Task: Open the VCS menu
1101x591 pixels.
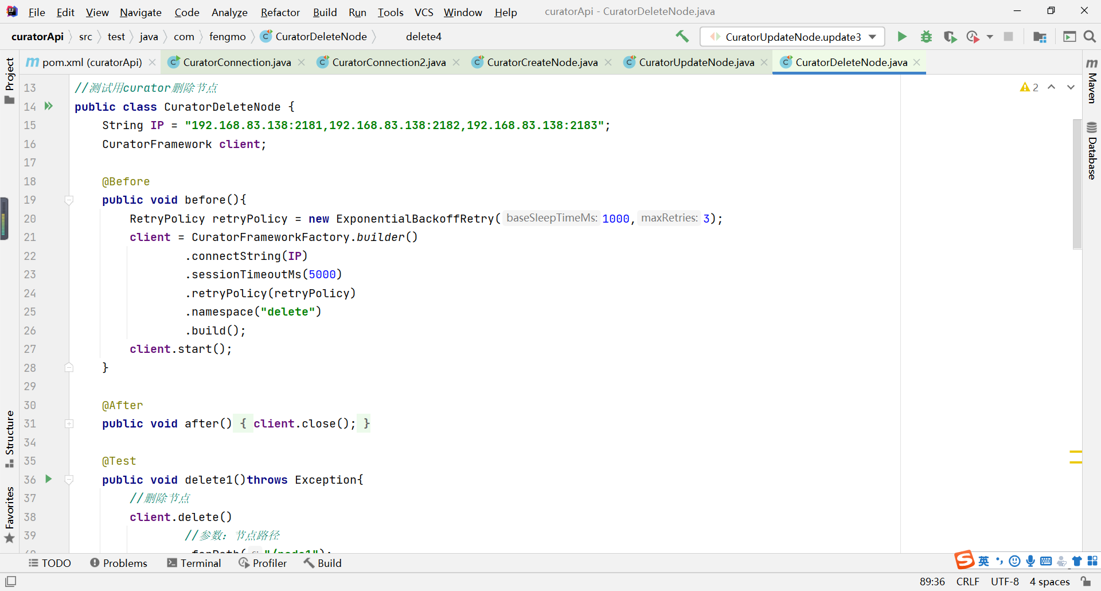Action: (x=424, y=12)
